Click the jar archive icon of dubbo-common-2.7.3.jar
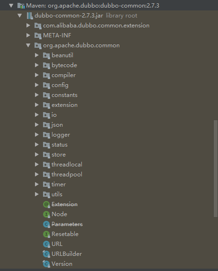The height and width of the screenshot is (271, 218). [x=30, y=16]
